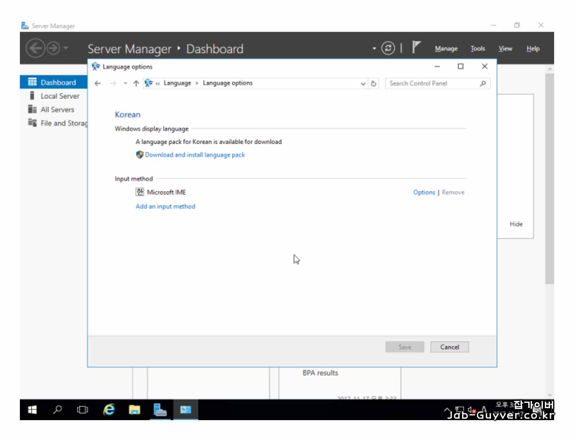This screenshot has width=574, height=440.
Task: Open File Explorer from the taskbar
Action: click(x=134, y=409)
